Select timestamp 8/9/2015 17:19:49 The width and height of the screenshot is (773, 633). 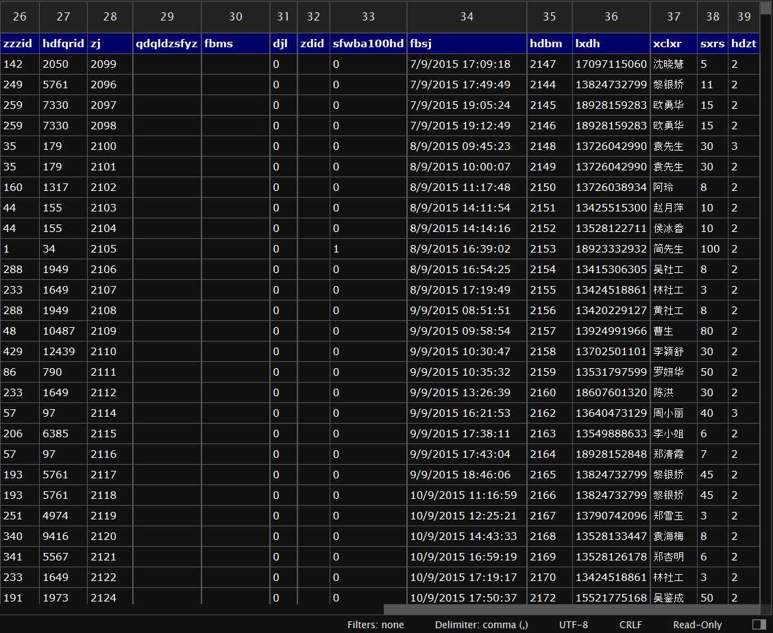pos(467,290)
